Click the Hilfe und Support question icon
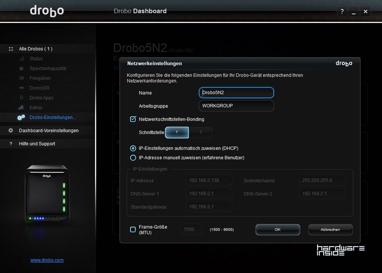This screenshot has height=273, width=382. (x=11, y=144)
